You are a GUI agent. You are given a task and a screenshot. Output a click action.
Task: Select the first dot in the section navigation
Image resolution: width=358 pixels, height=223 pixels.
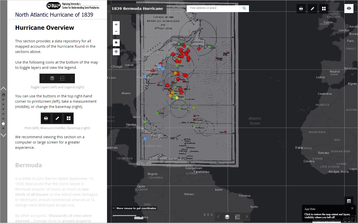coord(3,100)
